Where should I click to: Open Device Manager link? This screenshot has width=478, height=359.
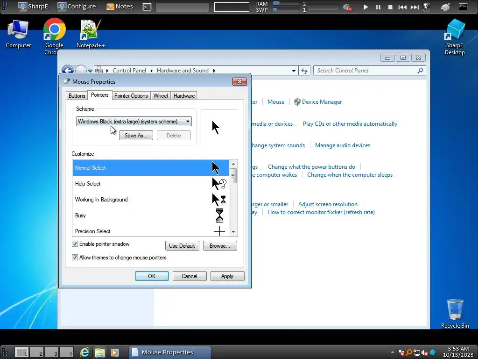[322, 102]
